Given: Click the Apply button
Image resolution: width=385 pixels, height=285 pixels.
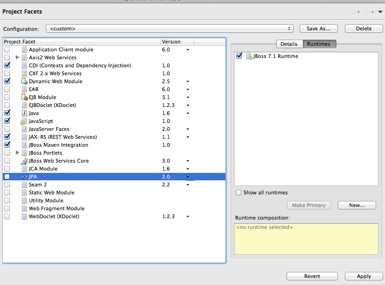Looking at the screenshot, I should [364, 276].
